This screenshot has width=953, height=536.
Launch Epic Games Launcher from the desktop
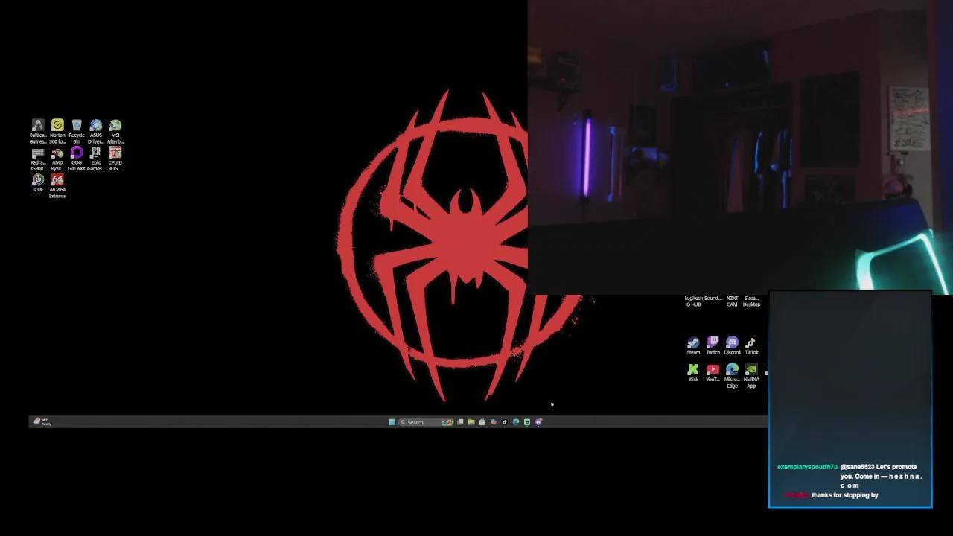coord(96,159)
